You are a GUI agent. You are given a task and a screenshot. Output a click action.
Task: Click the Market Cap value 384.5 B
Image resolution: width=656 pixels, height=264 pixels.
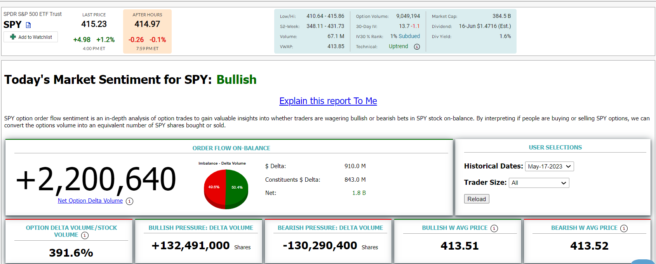[x=502, y=16]
